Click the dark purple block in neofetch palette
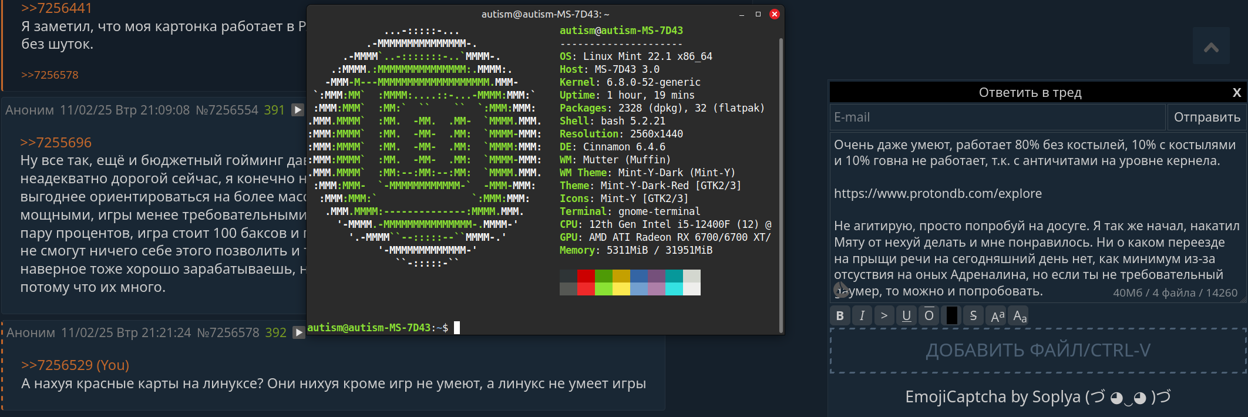1248x417 pixels. coord(657,276)
